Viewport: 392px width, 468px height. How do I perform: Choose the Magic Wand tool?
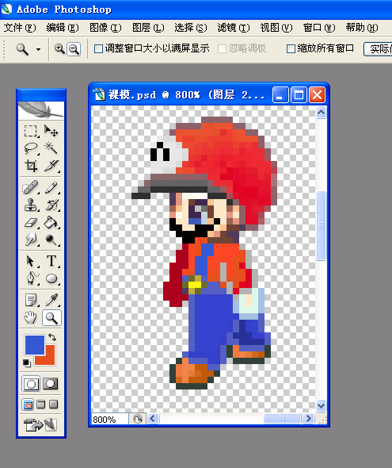click(x=51, y=148)
